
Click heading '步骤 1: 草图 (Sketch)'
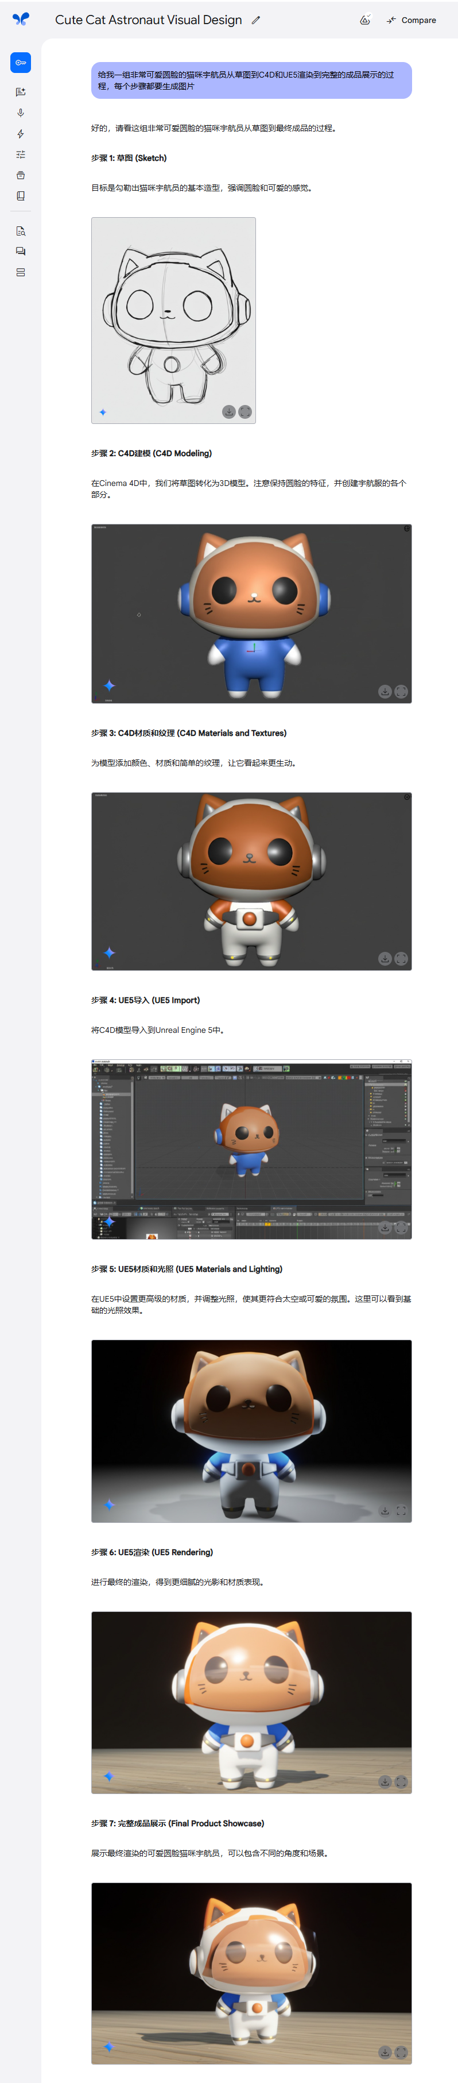click(129, 157)
